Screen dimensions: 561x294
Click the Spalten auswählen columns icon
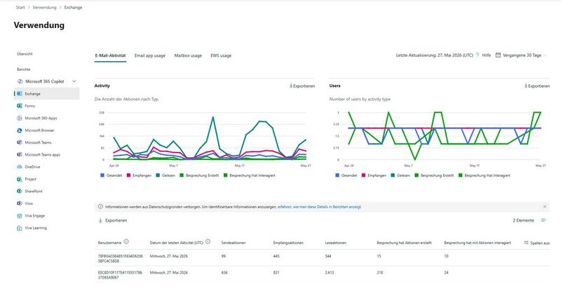[526, 243]
